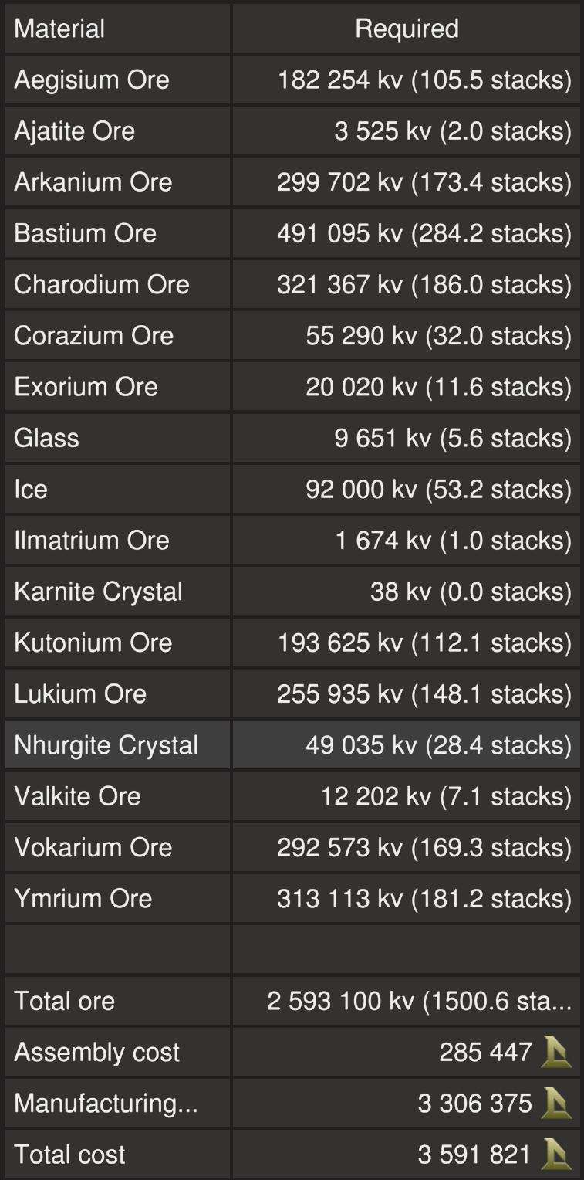
Task: Click the Arkanium Ore required amount
Action: pyautogui.click(x=424, y=182)
